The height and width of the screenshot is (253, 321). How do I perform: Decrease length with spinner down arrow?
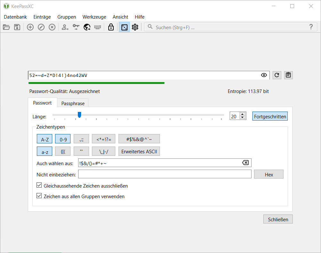(x=243, y=118)
